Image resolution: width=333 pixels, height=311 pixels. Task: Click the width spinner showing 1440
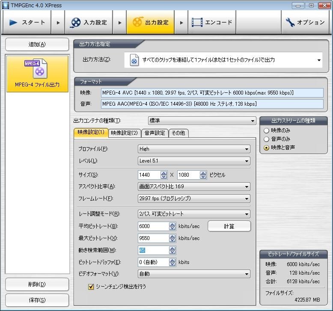(164, 175)
